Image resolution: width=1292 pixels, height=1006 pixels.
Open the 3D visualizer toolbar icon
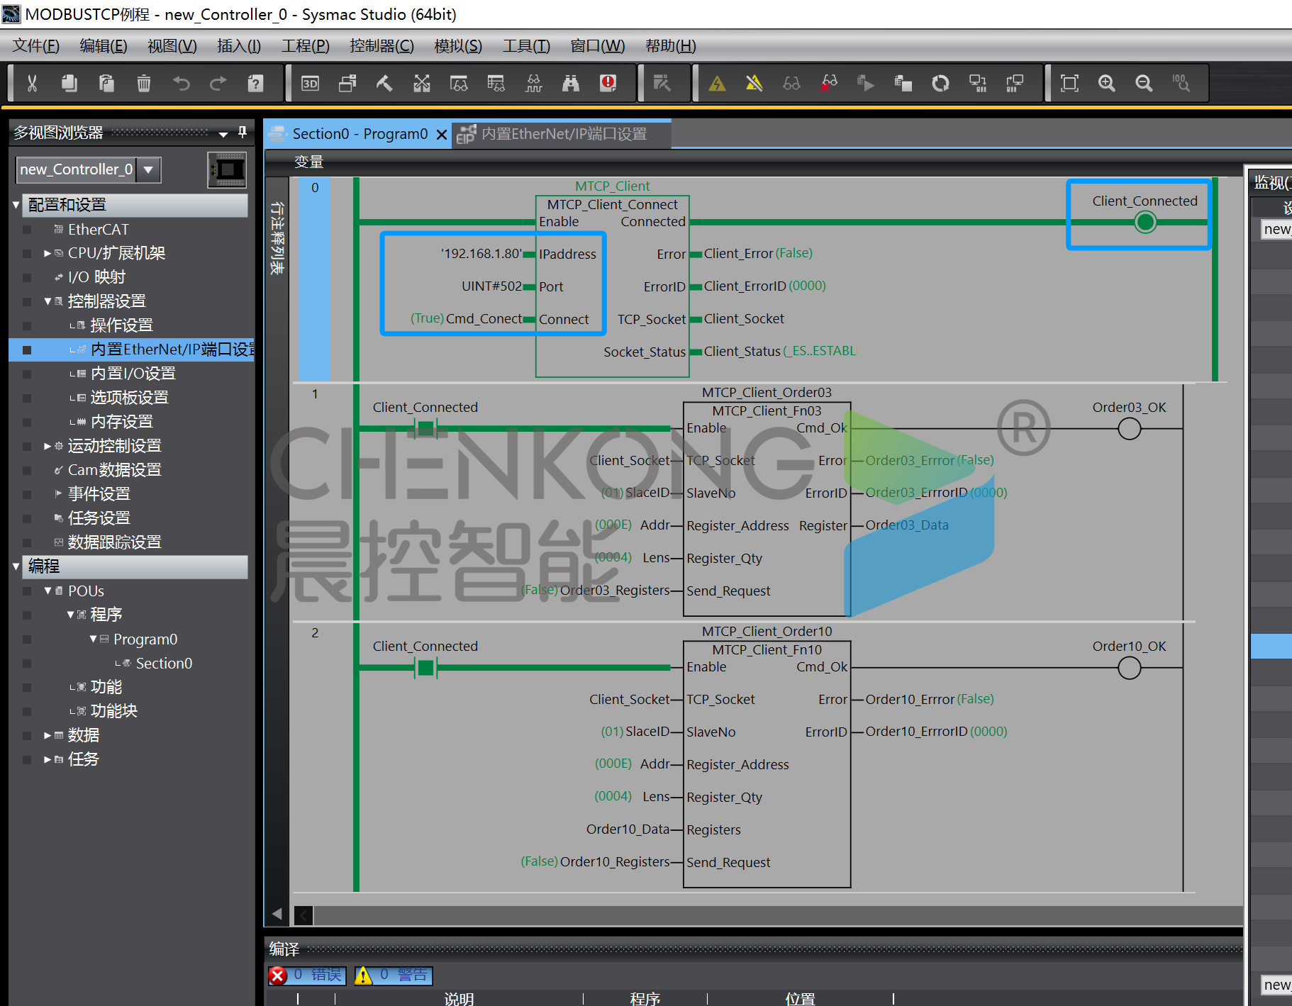(x=310, y=84)
